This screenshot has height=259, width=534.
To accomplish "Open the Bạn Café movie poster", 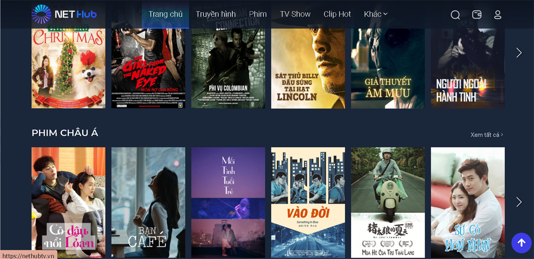I will point(148,203).
